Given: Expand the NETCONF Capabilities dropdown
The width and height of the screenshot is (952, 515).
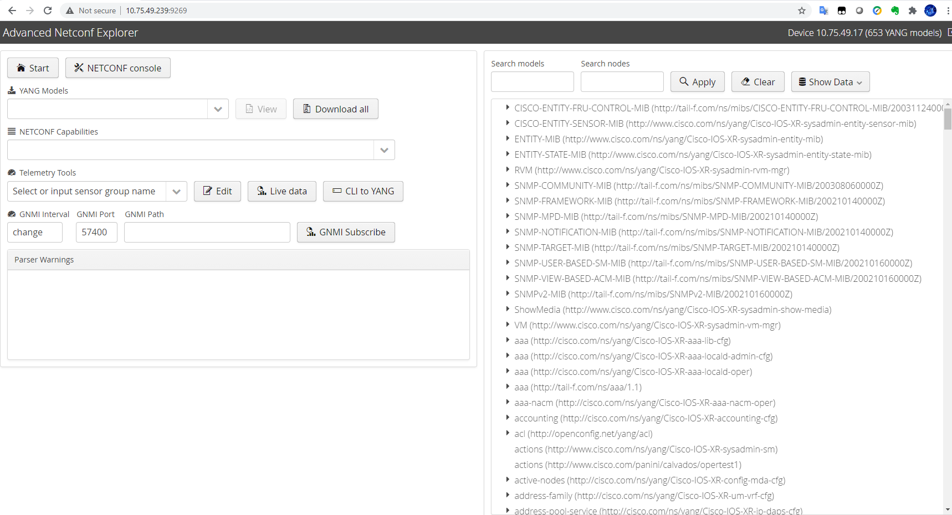Looking at the screenshot, I should [x=384, y=150].
